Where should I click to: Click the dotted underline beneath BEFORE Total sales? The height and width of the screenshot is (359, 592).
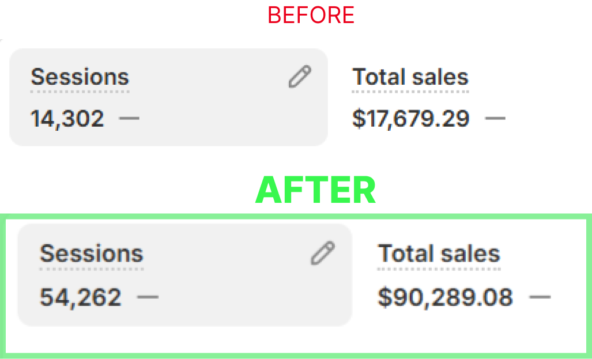(410, 92)
